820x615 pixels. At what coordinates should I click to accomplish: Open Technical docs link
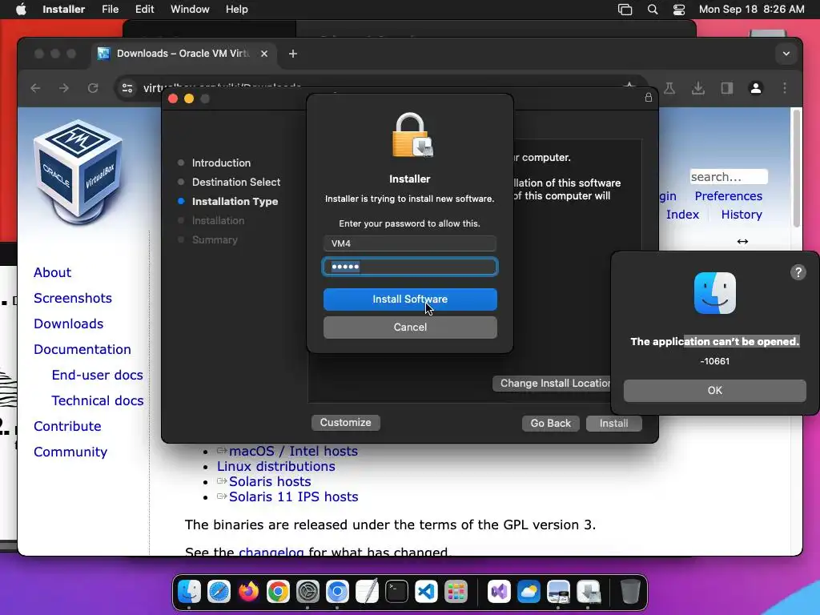click(x=97, y=400)
